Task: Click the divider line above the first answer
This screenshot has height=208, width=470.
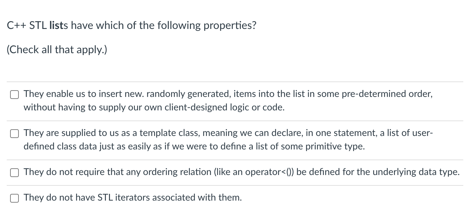Action: (x=235, y=81)
